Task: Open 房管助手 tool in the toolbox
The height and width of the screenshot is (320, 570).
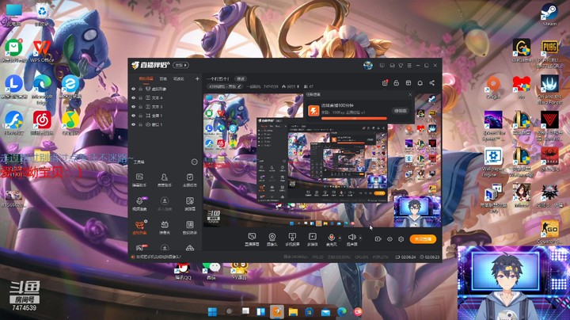Action: click(x=165, y=180)
